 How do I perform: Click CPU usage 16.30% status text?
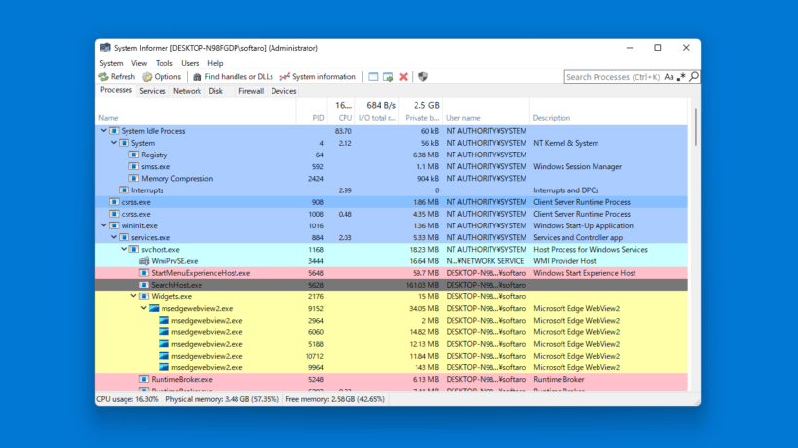127,399
